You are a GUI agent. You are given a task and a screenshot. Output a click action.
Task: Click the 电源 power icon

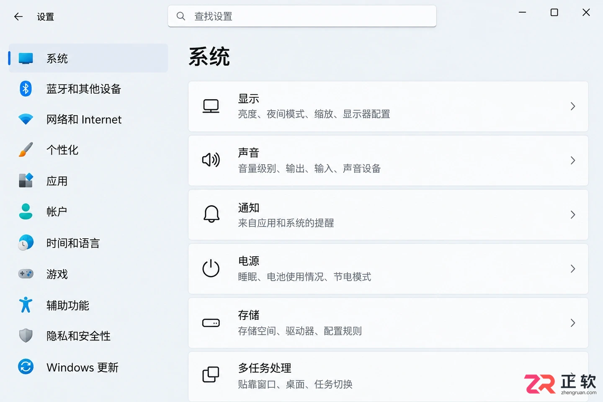click(x=211, y=268)
